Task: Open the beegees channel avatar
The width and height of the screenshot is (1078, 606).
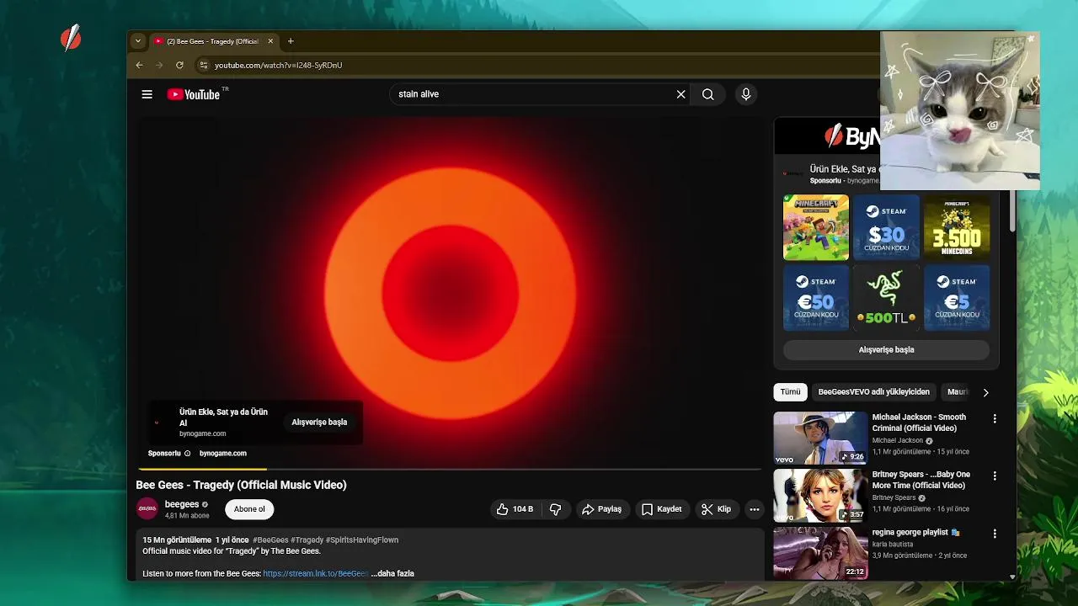Action: (x=147, y=509)
